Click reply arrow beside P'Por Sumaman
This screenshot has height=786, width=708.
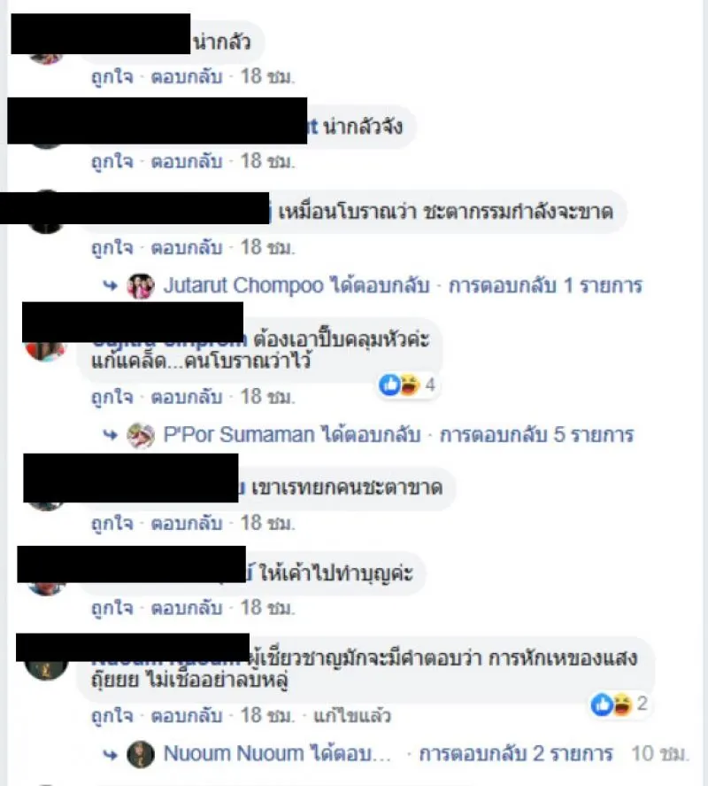point(110,435)
